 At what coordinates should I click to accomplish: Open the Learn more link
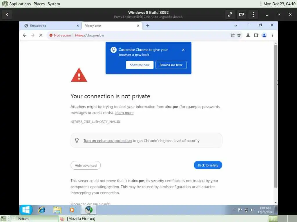124,113
